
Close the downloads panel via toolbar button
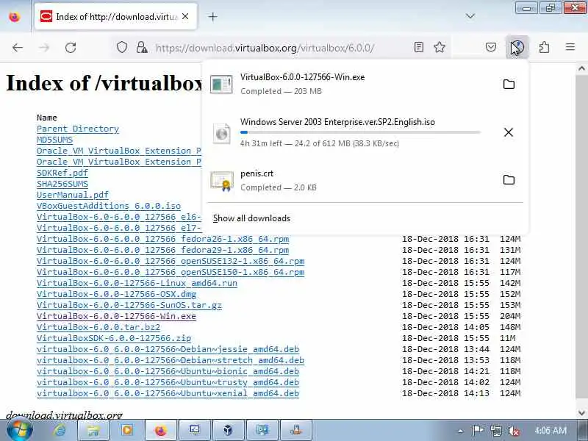pyautogui.click(x=517, y=47)
